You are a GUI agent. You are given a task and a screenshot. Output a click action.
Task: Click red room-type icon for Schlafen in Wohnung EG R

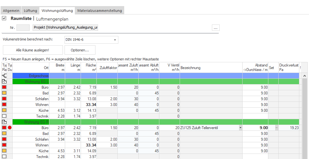[4, 139]
